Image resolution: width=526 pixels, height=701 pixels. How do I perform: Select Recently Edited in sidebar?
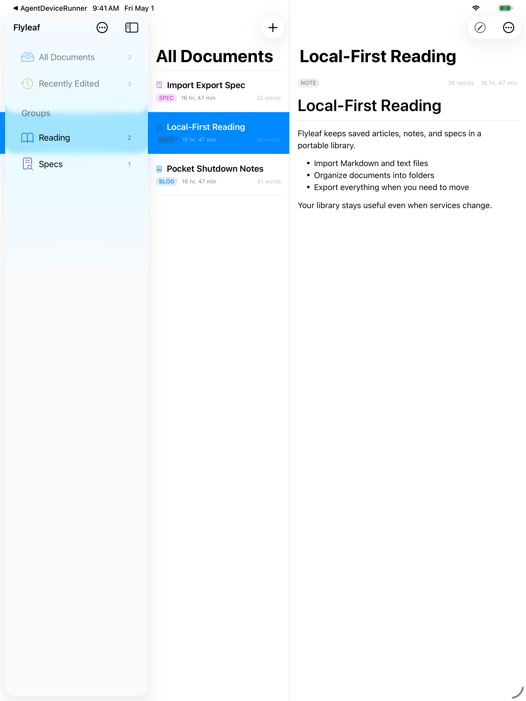[76, 84]
